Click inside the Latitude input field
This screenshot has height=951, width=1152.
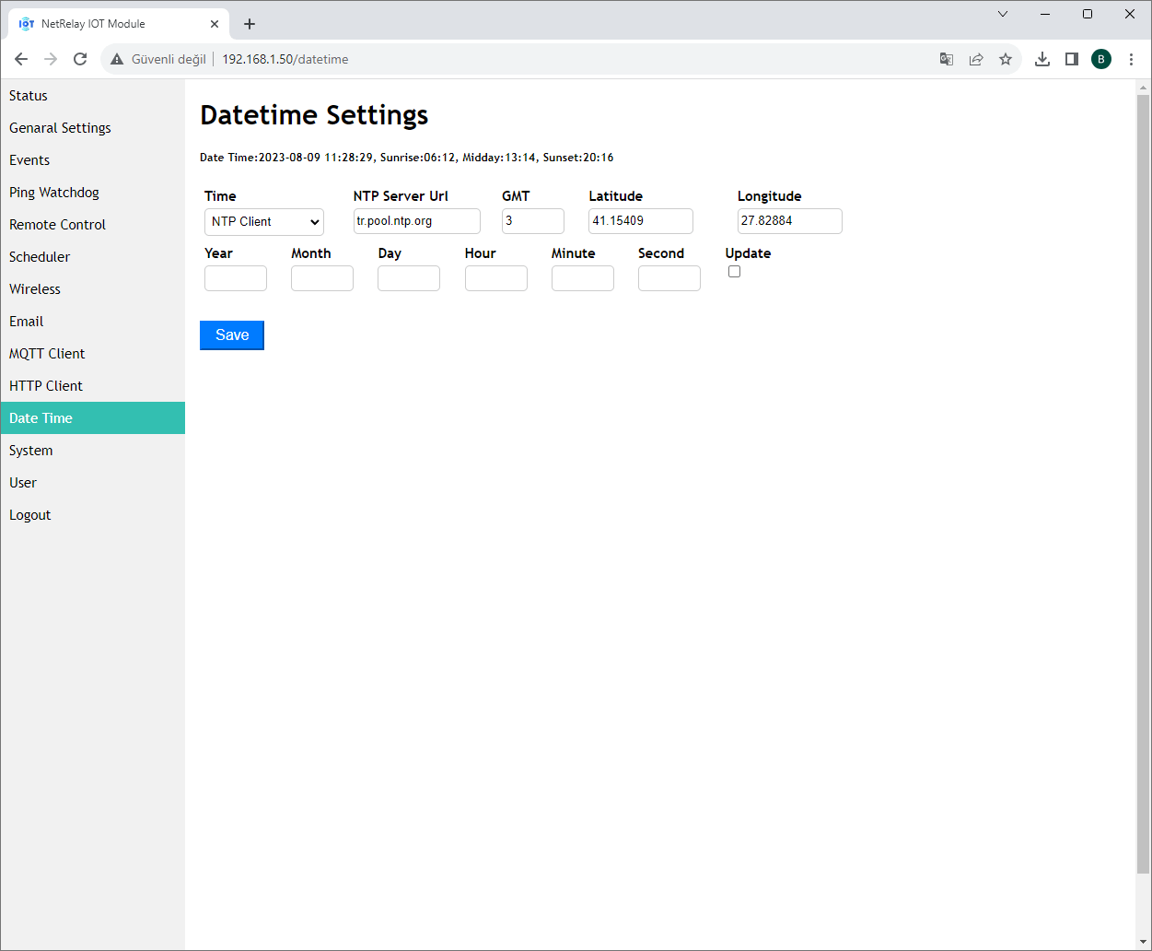[x=640, y=221]
